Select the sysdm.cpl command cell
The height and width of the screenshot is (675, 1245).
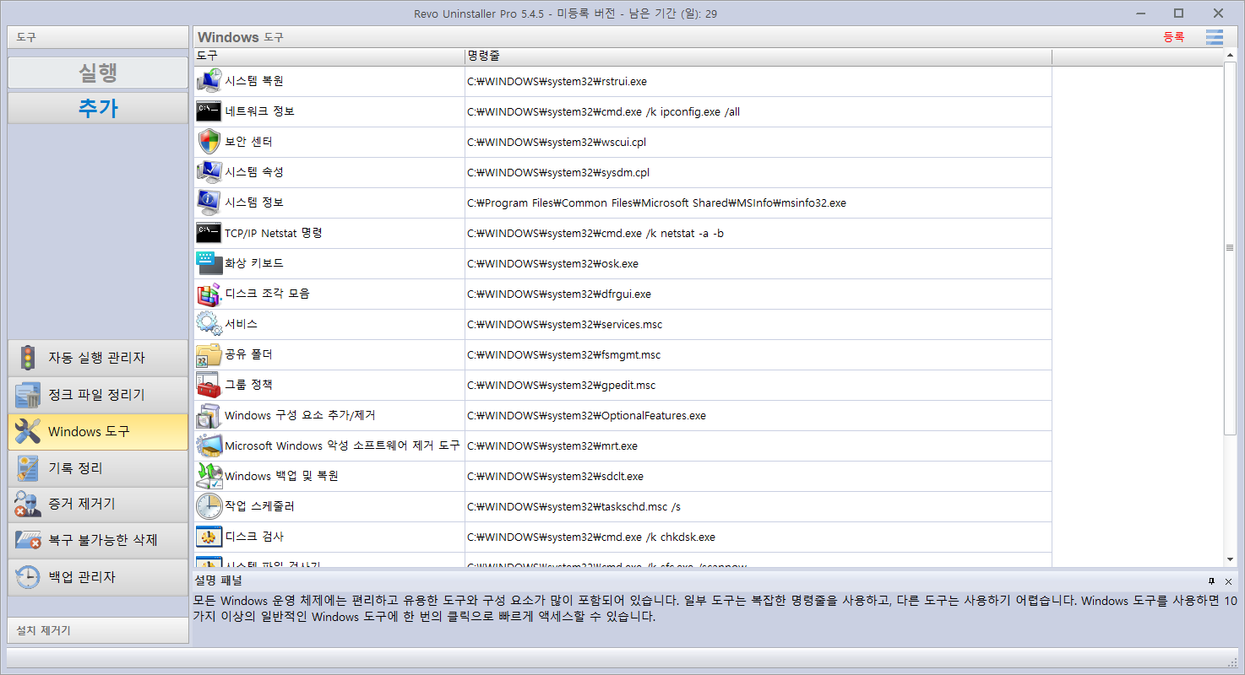click(x=758, y=173)
